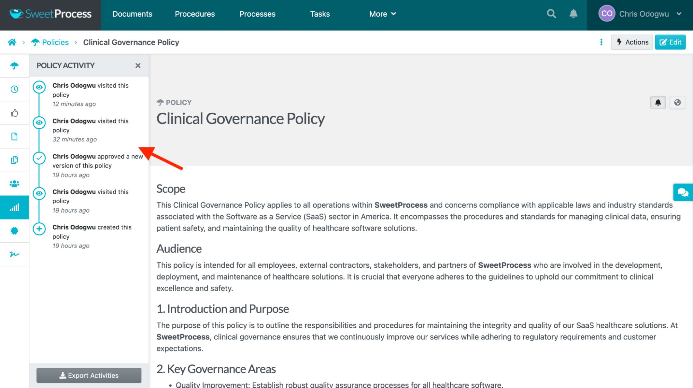
Task: Select the thumbs-up approvals icon in sidebar
Action: [x=14, y=113]
